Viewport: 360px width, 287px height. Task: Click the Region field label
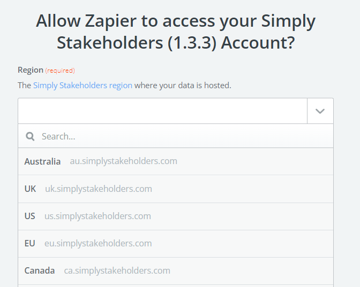coord(30,70)
